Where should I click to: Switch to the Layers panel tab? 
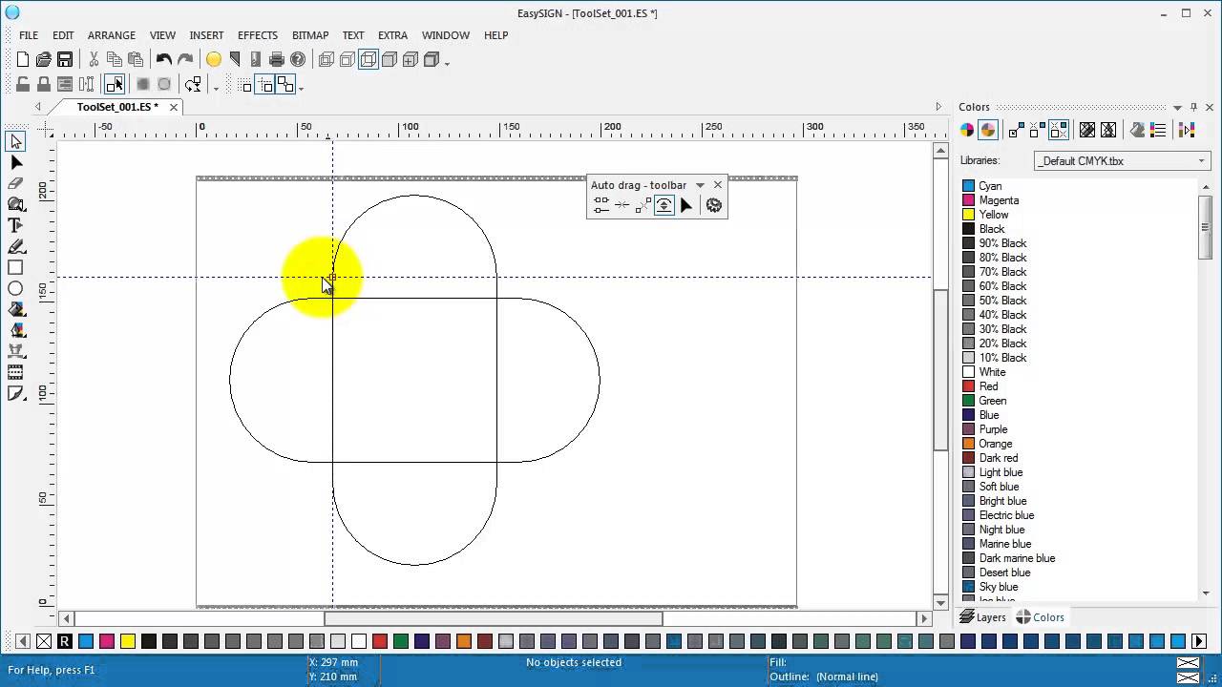pyautogui.click(x=982, y=617)
